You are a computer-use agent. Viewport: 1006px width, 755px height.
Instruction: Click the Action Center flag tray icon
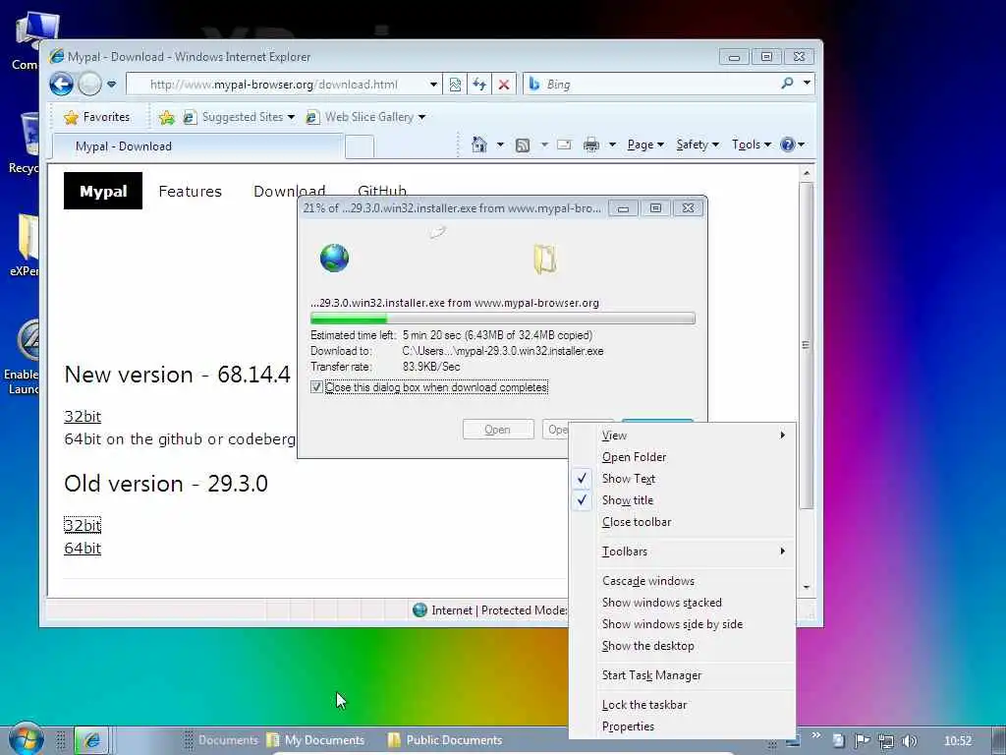(x=863, y=741)
